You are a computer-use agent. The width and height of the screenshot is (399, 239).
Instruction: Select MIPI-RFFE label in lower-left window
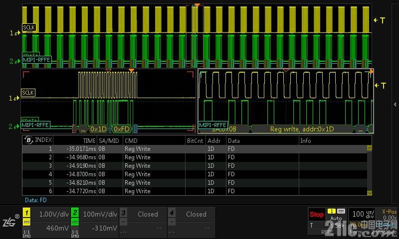point(35,125)
